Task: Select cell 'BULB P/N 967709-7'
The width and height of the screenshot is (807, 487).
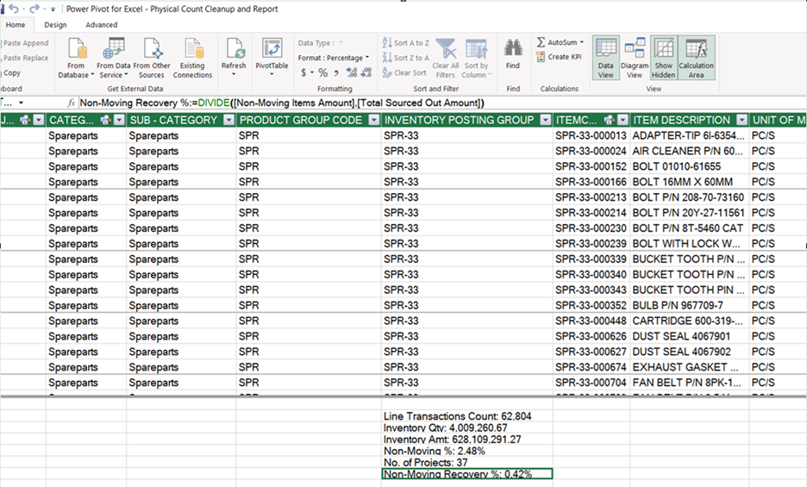Action: click(x=690, y=305)
